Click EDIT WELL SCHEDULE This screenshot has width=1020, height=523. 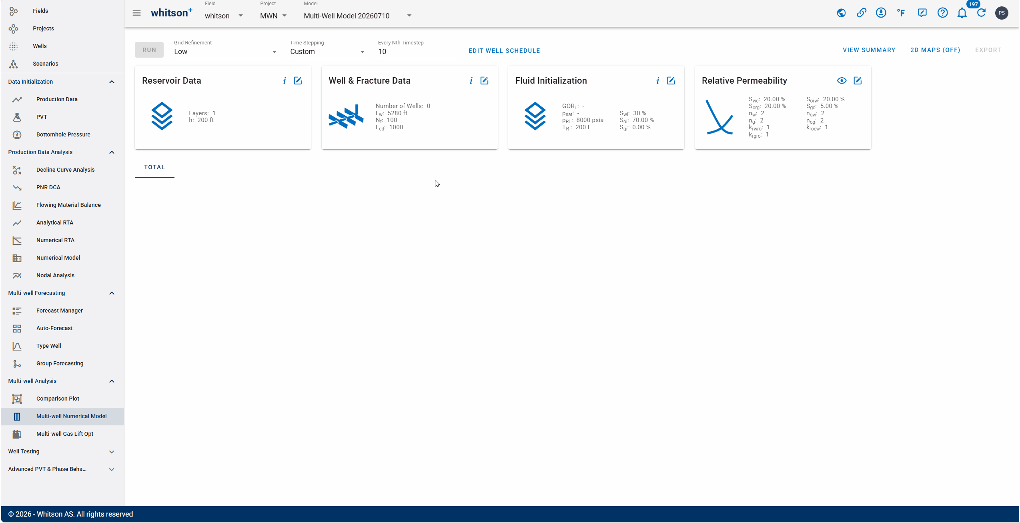[504, 51]
